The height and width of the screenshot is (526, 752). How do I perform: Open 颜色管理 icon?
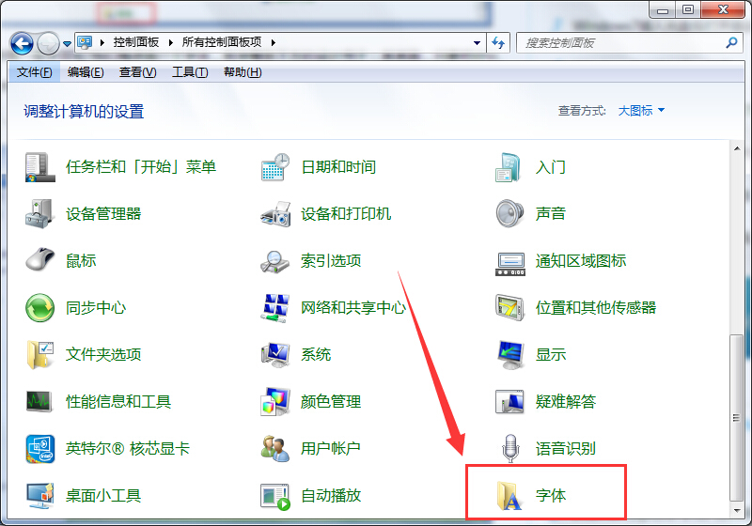click(x=274, y=401)
